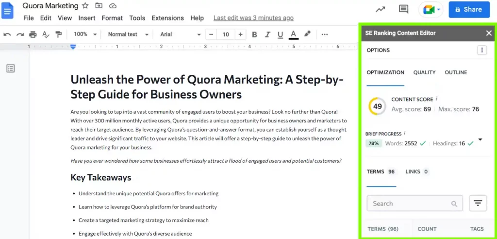This screenshot has width=497, height=239.
Task: Increase font size with plus button
Action: 241,34
